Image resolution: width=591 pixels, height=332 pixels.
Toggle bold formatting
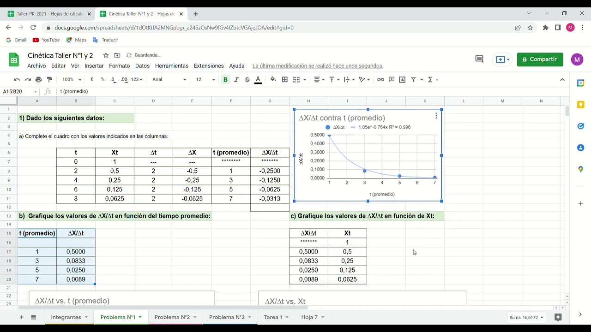[x=225, y=79]
